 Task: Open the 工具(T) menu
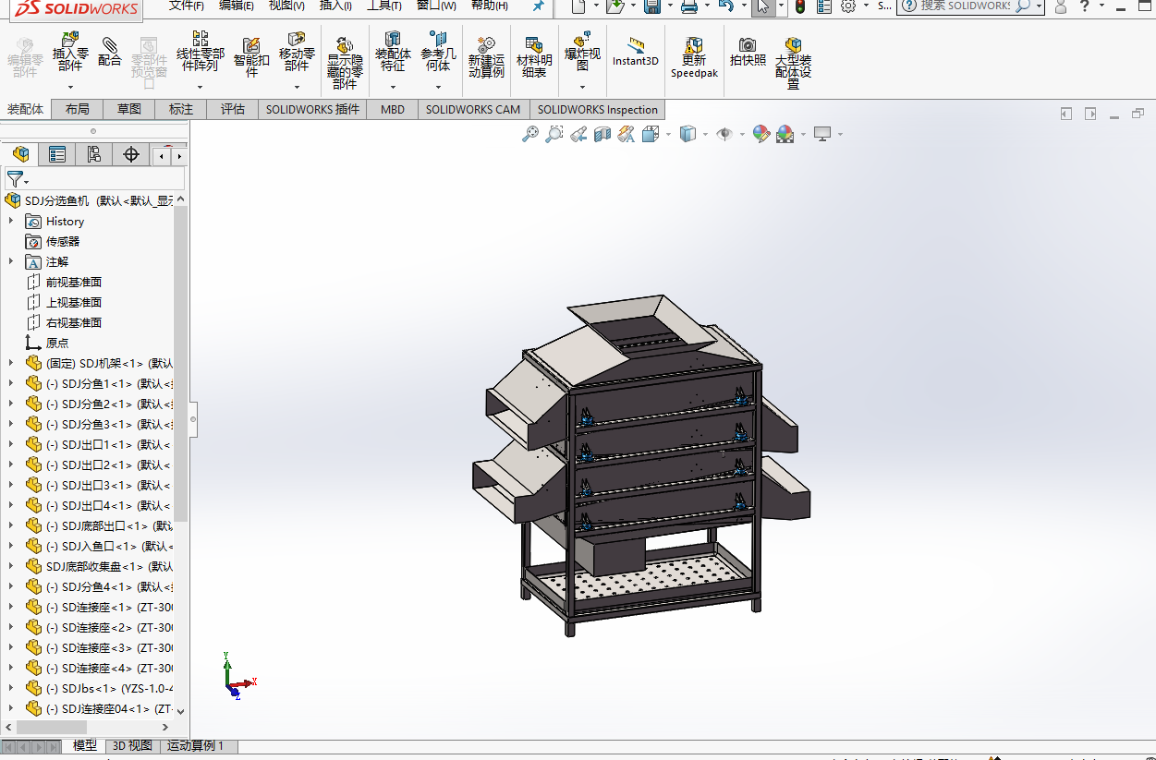(384, 6)
